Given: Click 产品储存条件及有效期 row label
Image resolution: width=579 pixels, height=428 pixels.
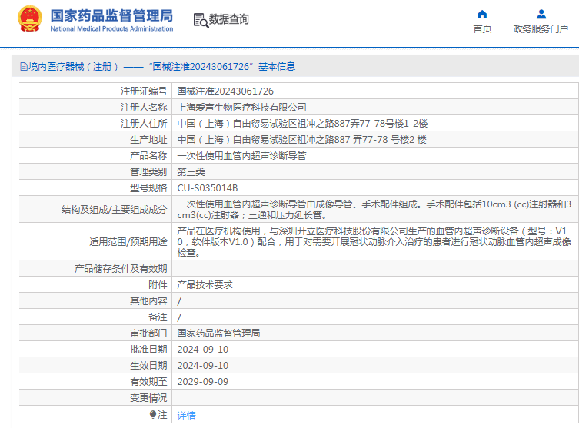Looking at the screenshot, I should (x=121, y=269).
